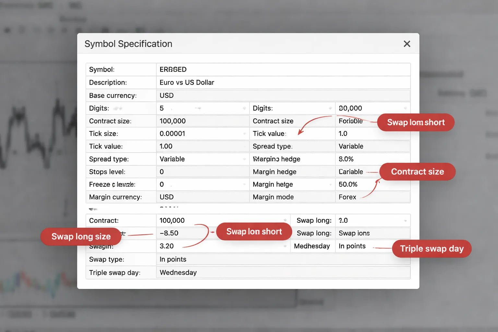Viewport: 498px width, 332px height.
Task: Click the red Contract size callout label
Action: 417,172
